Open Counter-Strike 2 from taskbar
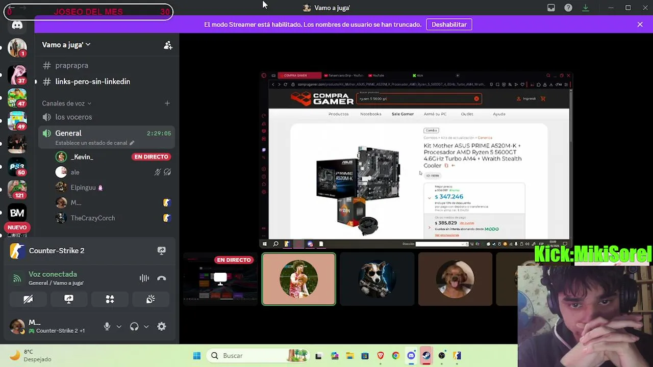Viewport: 653px width, 367px height. pos(457,356)
